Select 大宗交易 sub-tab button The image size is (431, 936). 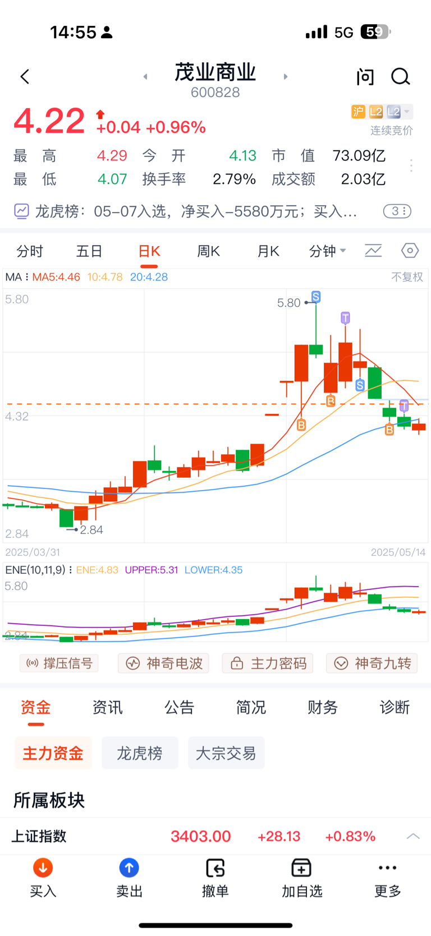coord(226,753)
